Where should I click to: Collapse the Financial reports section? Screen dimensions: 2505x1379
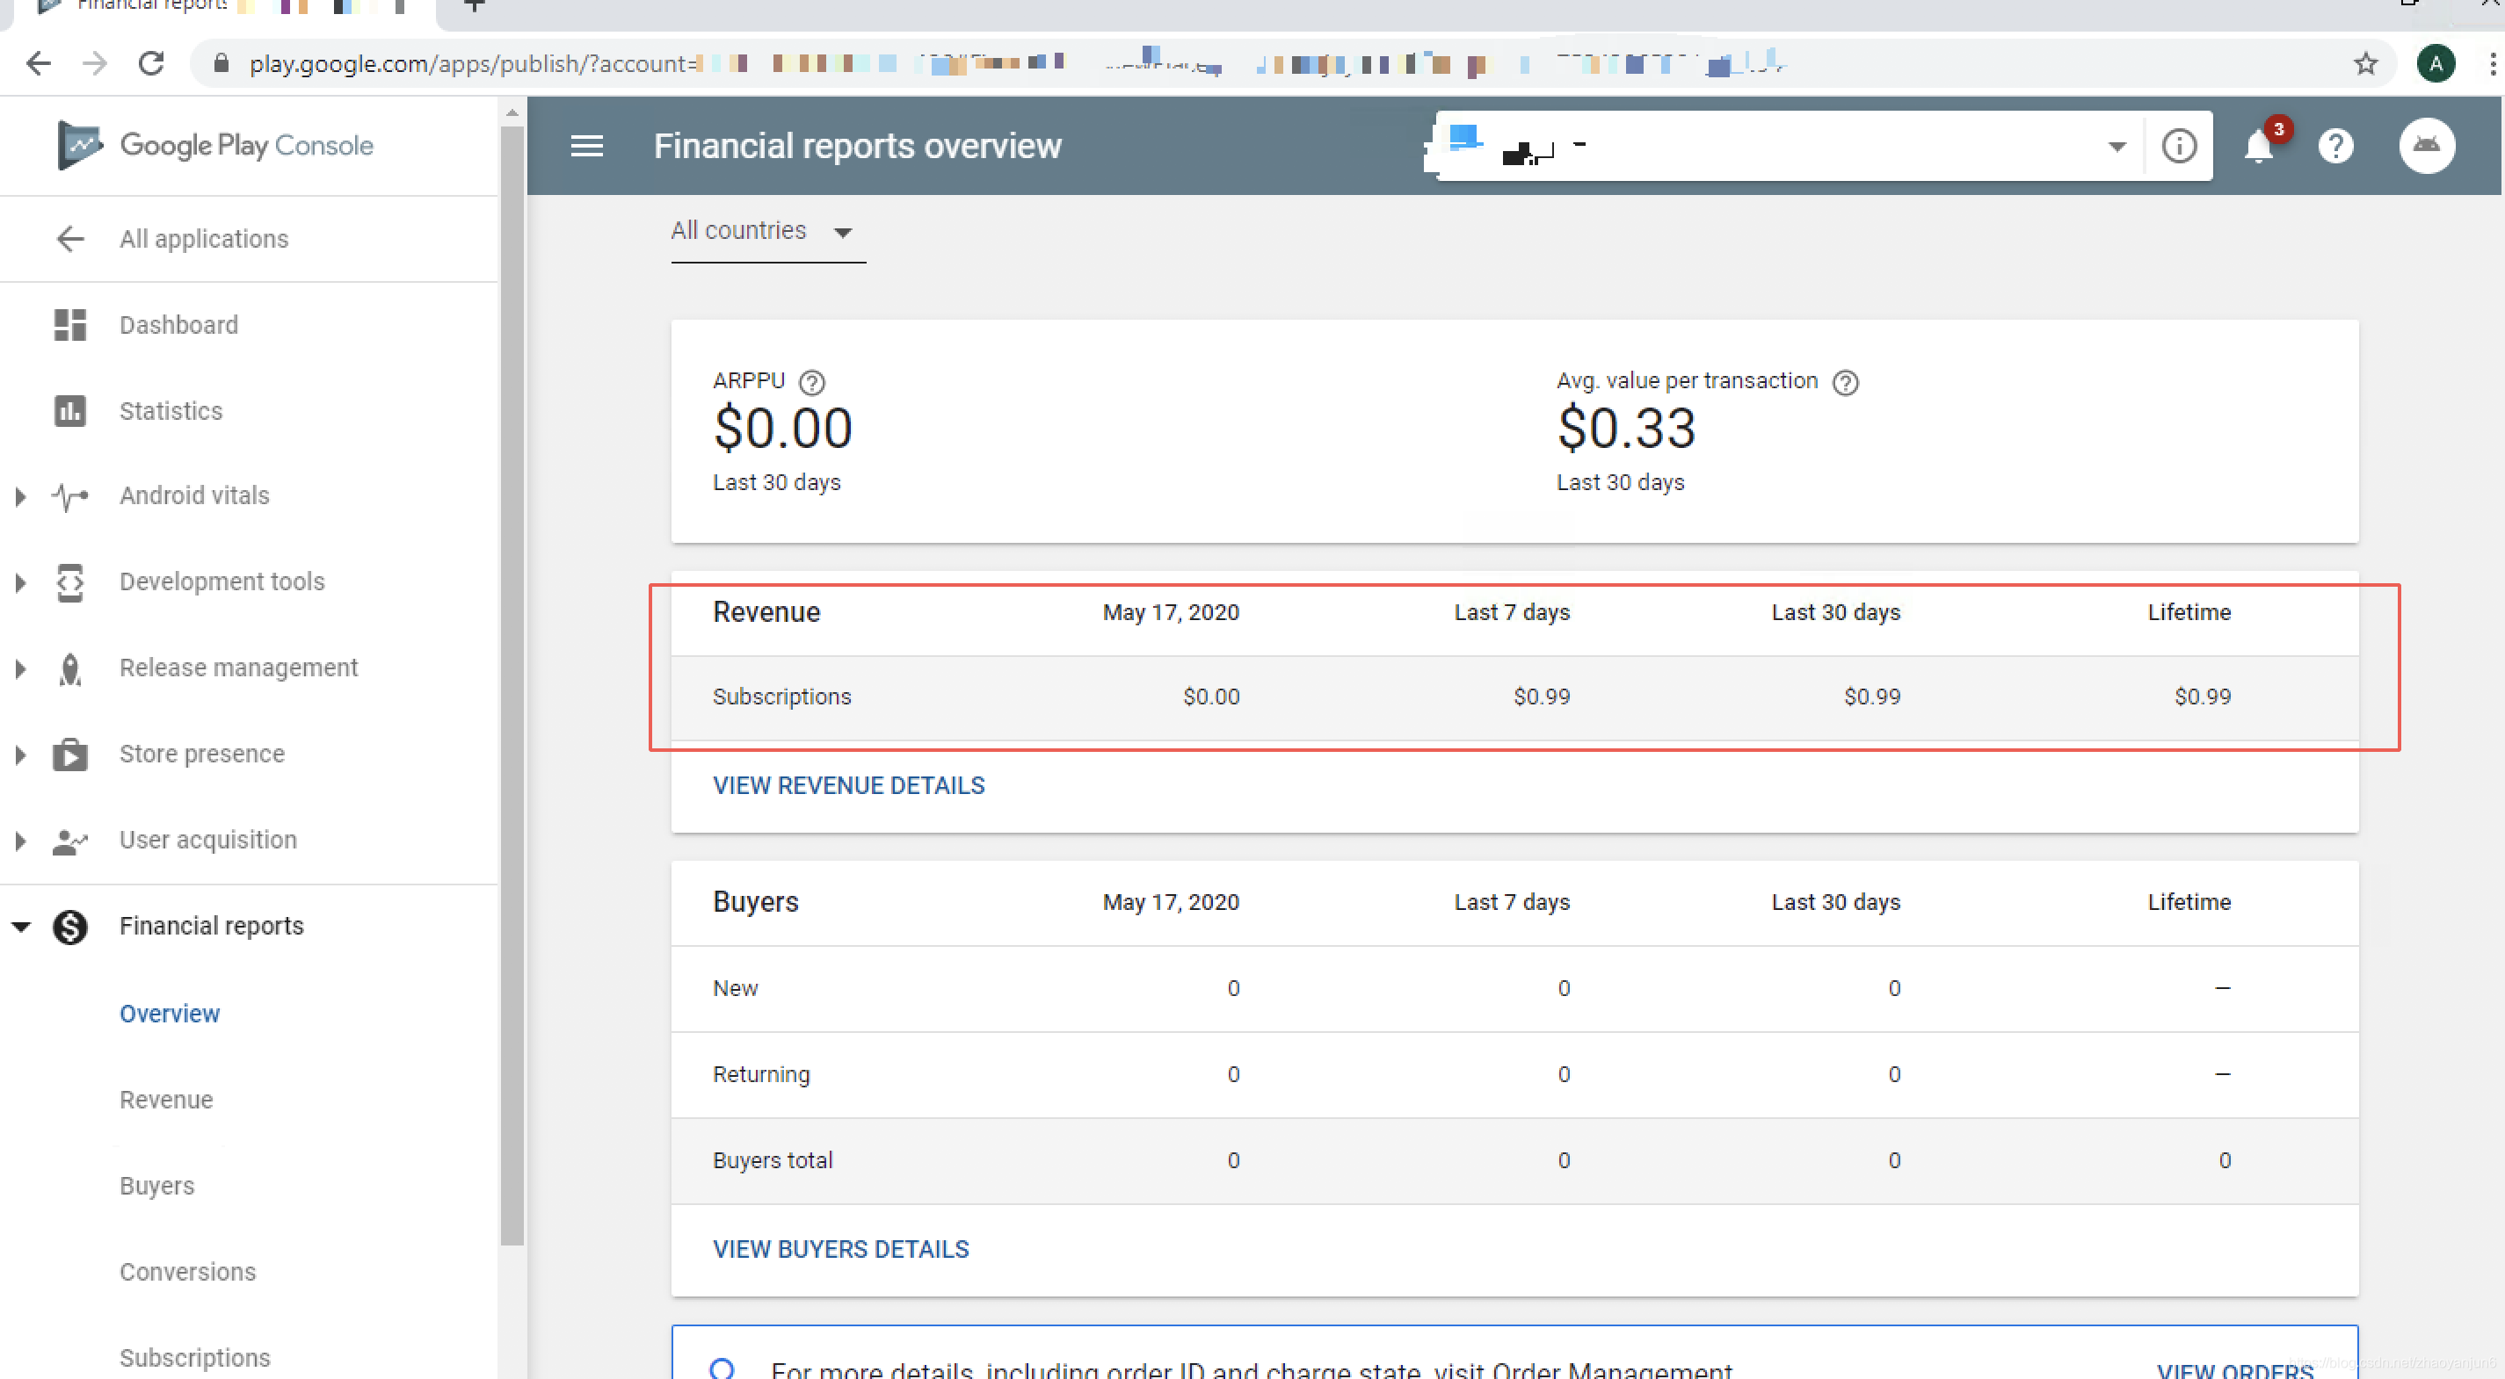pos(20,926)
